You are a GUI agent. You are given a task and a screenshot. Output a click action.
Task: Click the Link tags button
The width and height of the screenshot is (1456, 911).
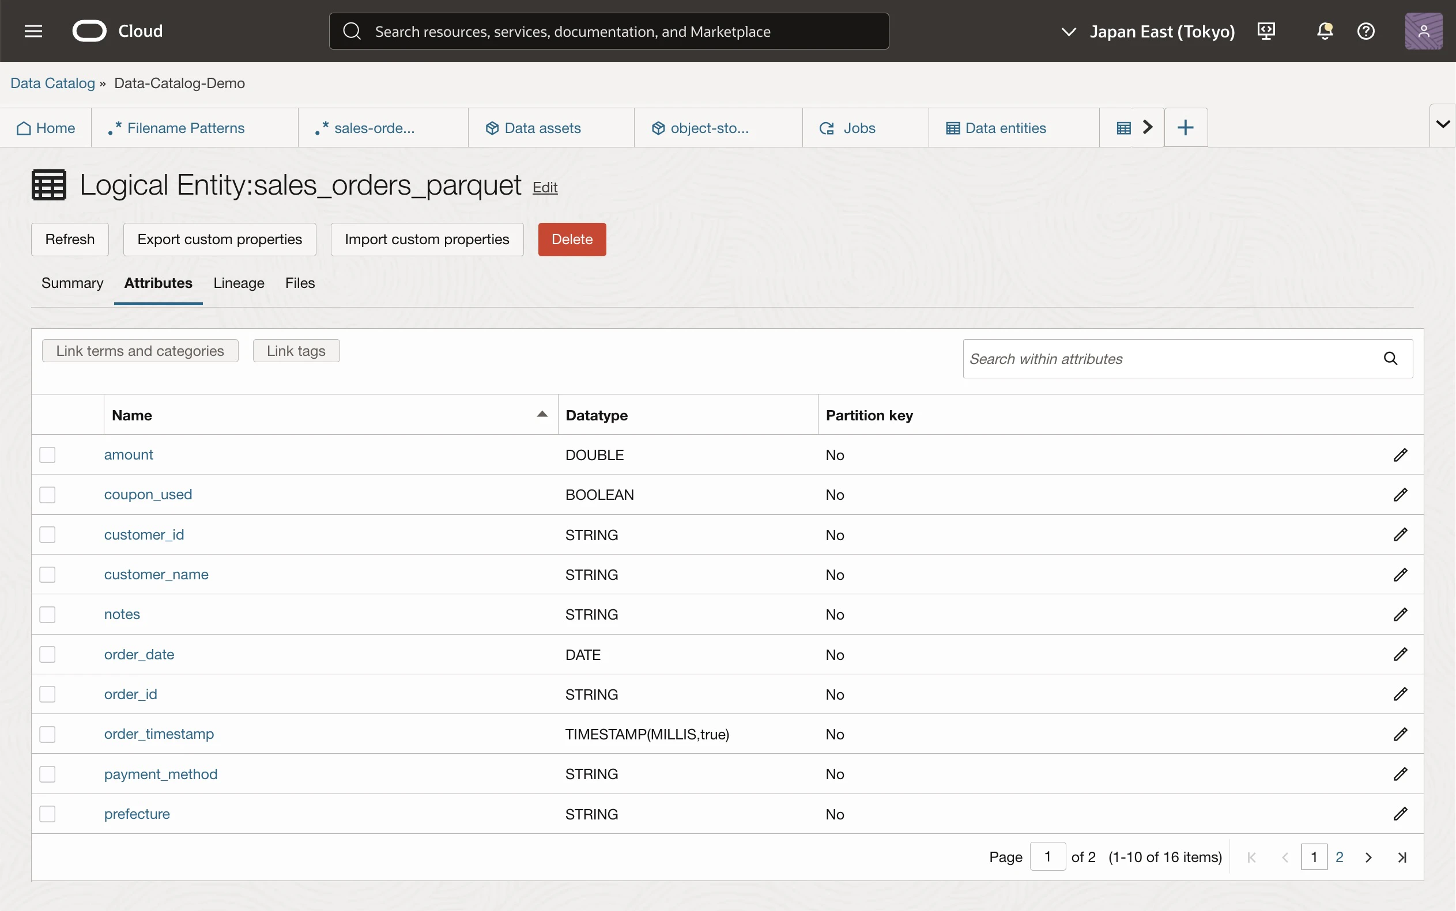coord(296,351)
